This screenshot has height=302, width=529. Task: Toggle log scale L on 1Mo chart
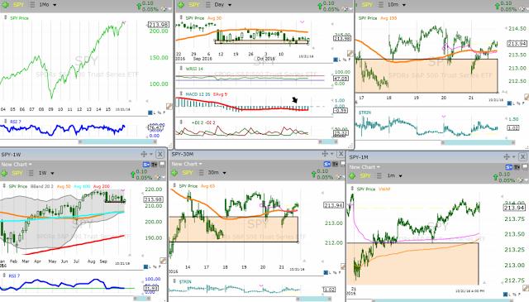point(155,113)
